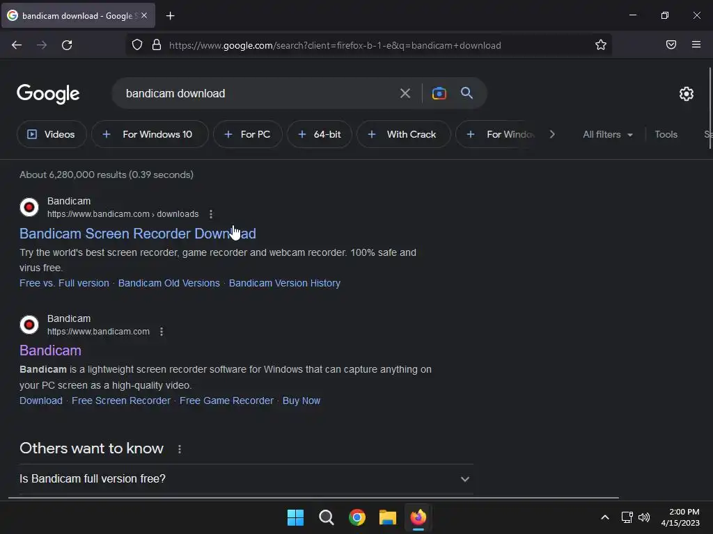713x534 pixels.
Task: Close the bandicam download tab
Action: tap(144, 15)
